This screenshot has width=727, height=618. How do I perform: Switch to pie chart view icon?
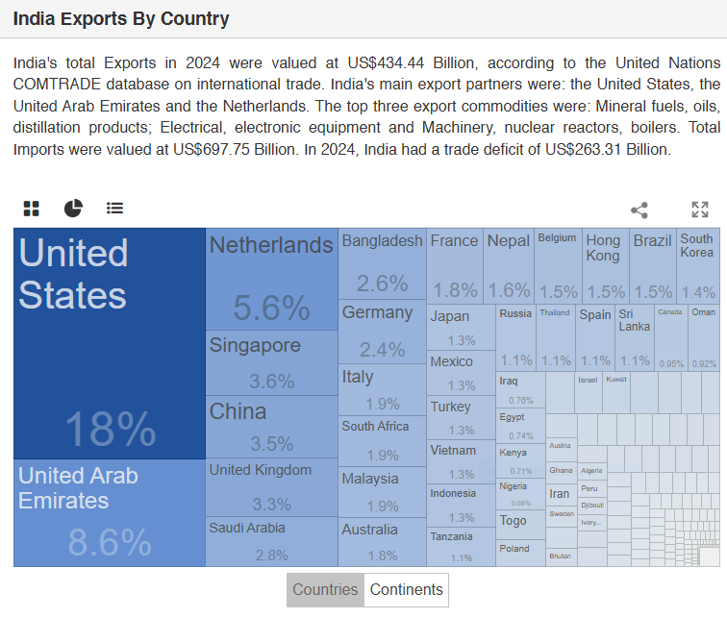pyautogui.click(x=73, y=209)
